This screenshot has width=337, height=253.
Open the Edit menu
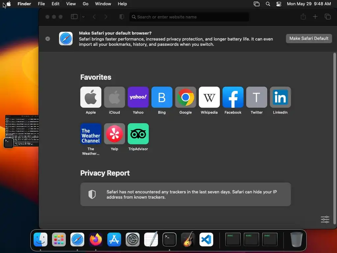[x=55, y=4]
